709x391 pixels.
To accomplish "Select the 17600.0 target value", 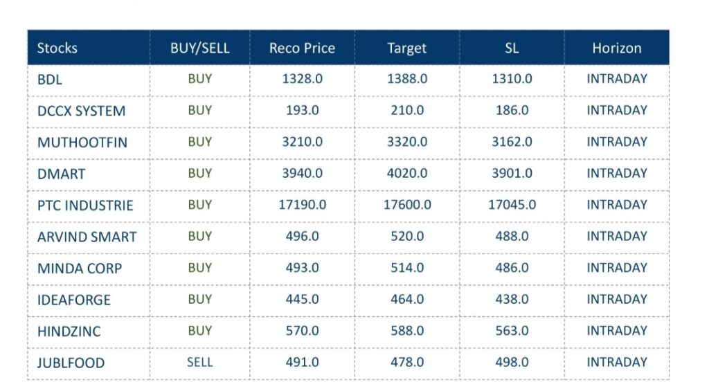I will click(x=407, y=205).
